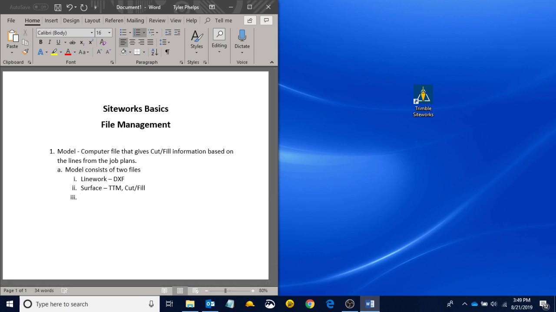Image resolution: width=556 pixels, height=312 pixels.
Task: Toggle Subscript formatting
Action: click(x=82, y=42)
